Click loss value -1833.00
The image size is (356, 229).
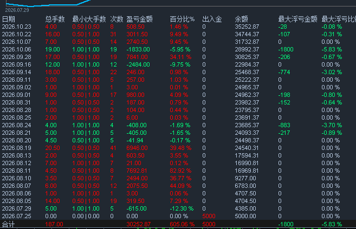(138, 49)
